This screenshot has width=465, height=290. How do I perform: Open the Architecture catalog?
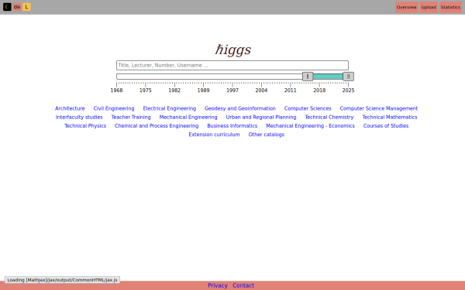click(70, 108)
